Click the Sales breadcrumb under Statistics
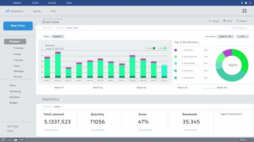This screenshot has width=254, height=142. (x=57, y=106)
